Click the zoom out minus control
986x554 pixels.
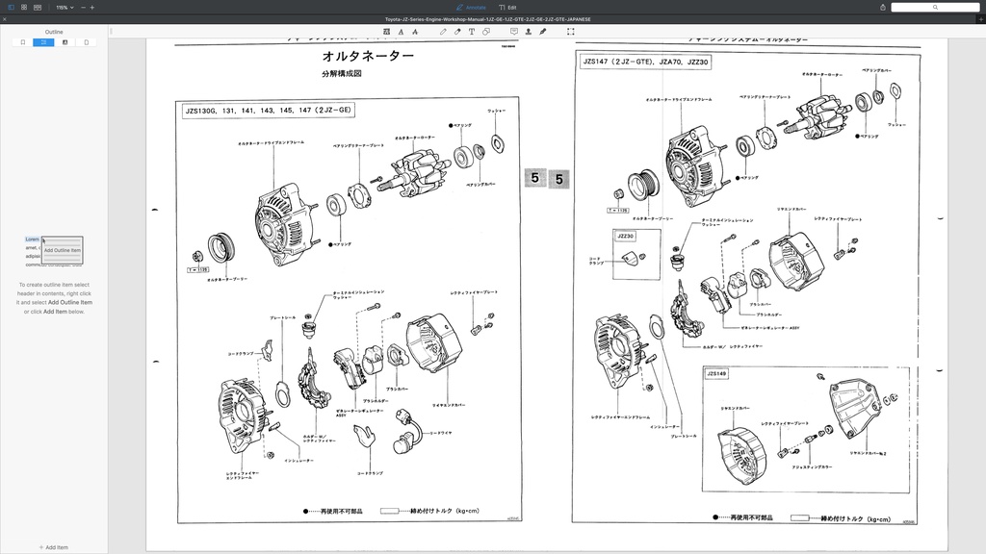[x=83, y=7]
